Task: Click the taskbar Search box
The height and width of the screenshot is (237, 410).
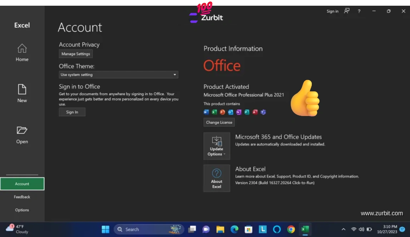Action: coord(149,230)
